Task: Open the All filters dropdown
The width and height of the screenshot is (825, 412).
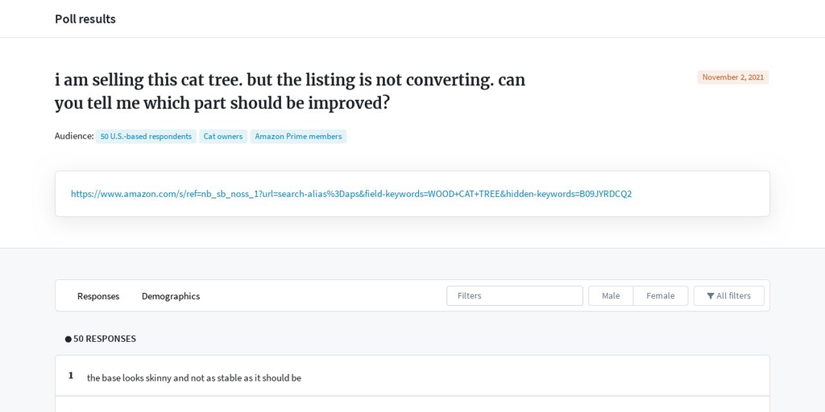Action: (x=728, y=296)
